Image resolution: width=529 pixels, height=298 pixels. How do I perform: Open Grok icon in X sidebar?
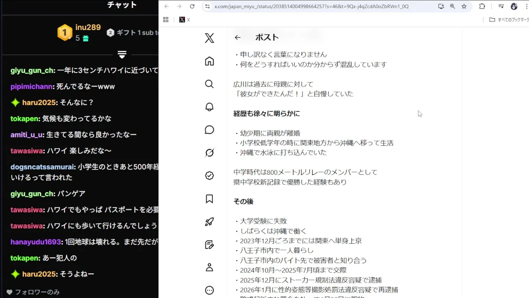coord(210,153)
